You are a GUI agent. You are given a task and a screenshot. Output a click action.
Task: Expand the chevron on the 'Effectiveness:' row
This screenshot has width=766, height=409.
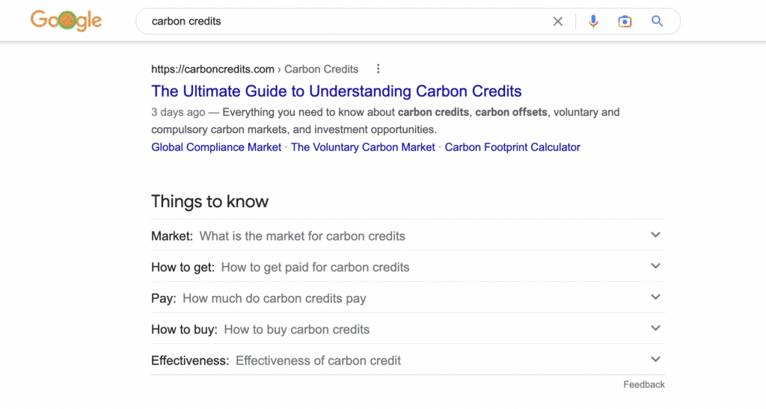[x=655, y=360]
